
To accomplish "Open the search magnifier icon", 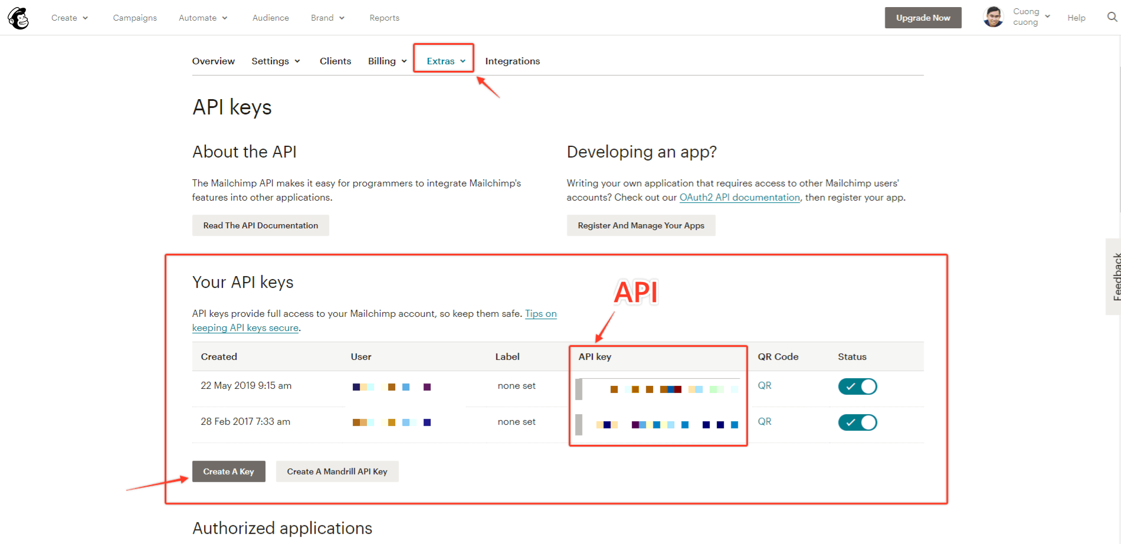I will (x=1112, y=17).
